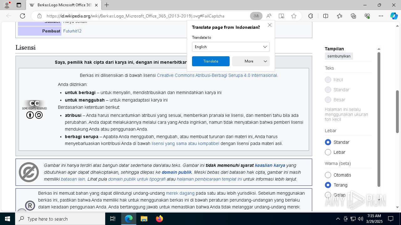Click the browser back arrow
The height and width of the screenshot is (225, 401).
9,16
